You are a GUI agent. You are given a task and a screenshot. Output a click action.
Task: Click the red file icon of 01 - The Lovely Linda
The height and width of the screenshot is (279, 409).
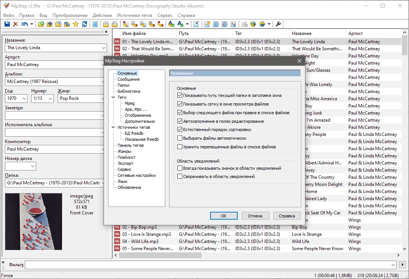click(117, 42)
